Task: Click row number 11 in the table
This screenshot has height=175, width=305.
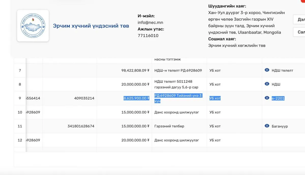Action: pyautogui.click(x=20, y=126)
